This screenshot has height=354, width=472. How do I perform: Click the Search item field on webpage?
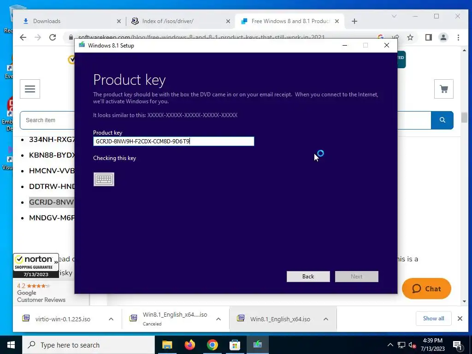pos(47,120)
